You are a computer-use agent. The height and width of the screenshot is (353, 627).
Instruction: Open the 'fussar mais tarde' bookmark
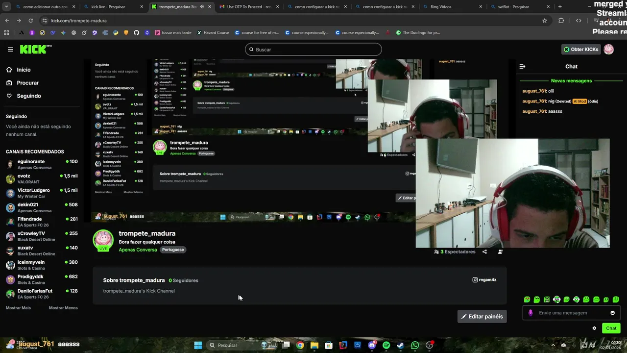click(x=173, y=33)
